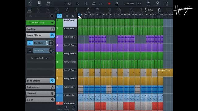Collapse the Audio Track 1 inspector header
Viewport: 198px width, 111px height.
pos(40,23)
